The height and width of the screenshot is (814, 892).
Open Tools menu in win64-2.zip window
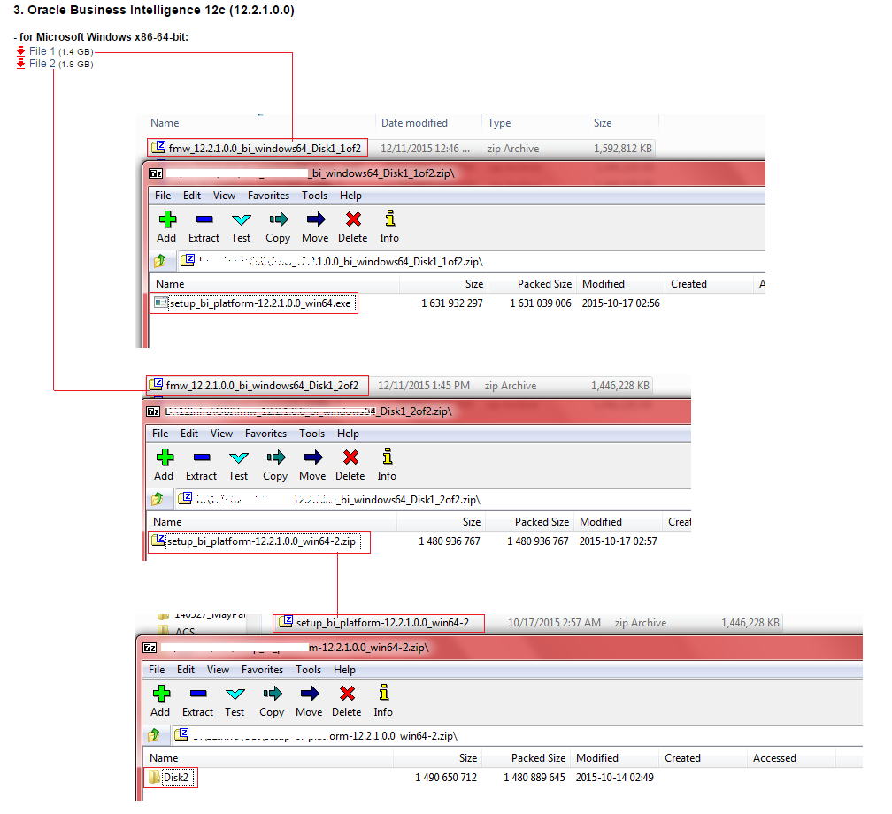[x=308, y=670]
